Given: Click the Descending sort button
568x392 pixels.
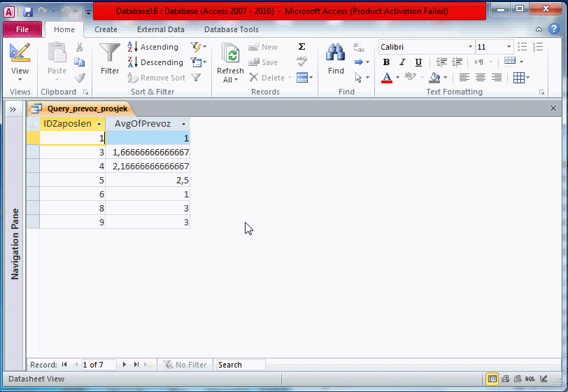Looking at the screenshot, I should point(155,62).
